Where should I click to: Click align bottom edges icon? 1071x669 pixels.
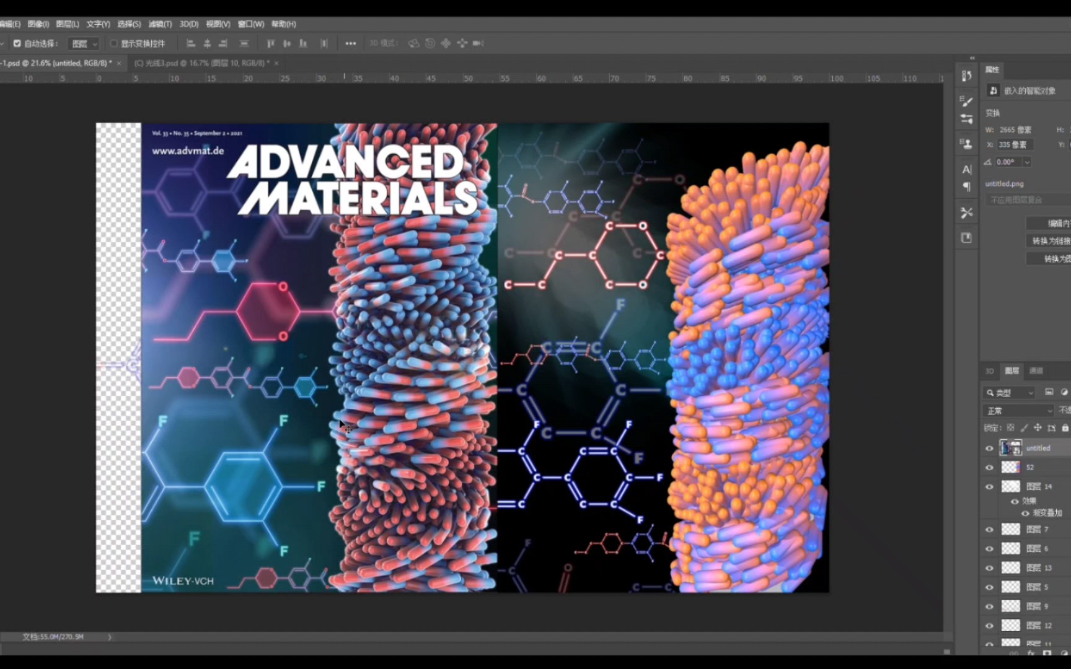302,43
